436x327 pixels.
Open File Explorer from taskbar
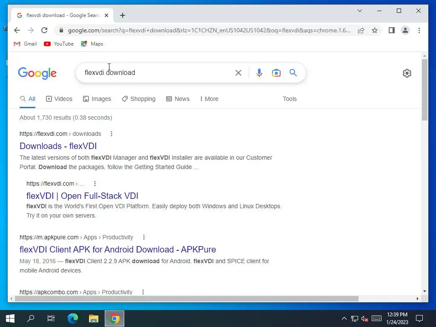[x=94, y=318]
